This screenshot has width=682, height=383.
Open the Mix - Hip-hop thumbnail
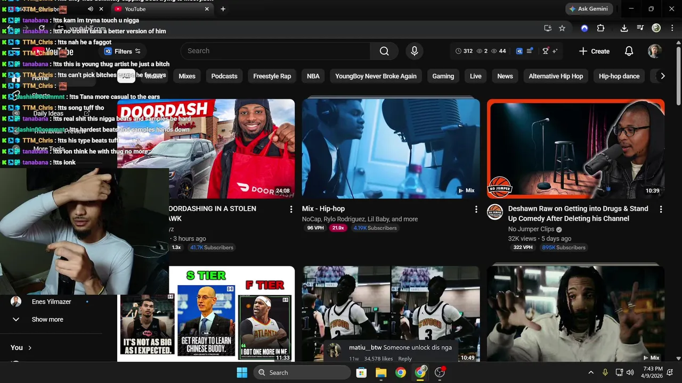(x=391, y=148)
